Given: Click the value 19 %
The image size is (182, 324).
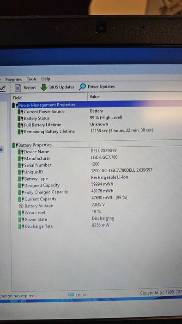Looking at the screenshot, I should click(96, 211).
